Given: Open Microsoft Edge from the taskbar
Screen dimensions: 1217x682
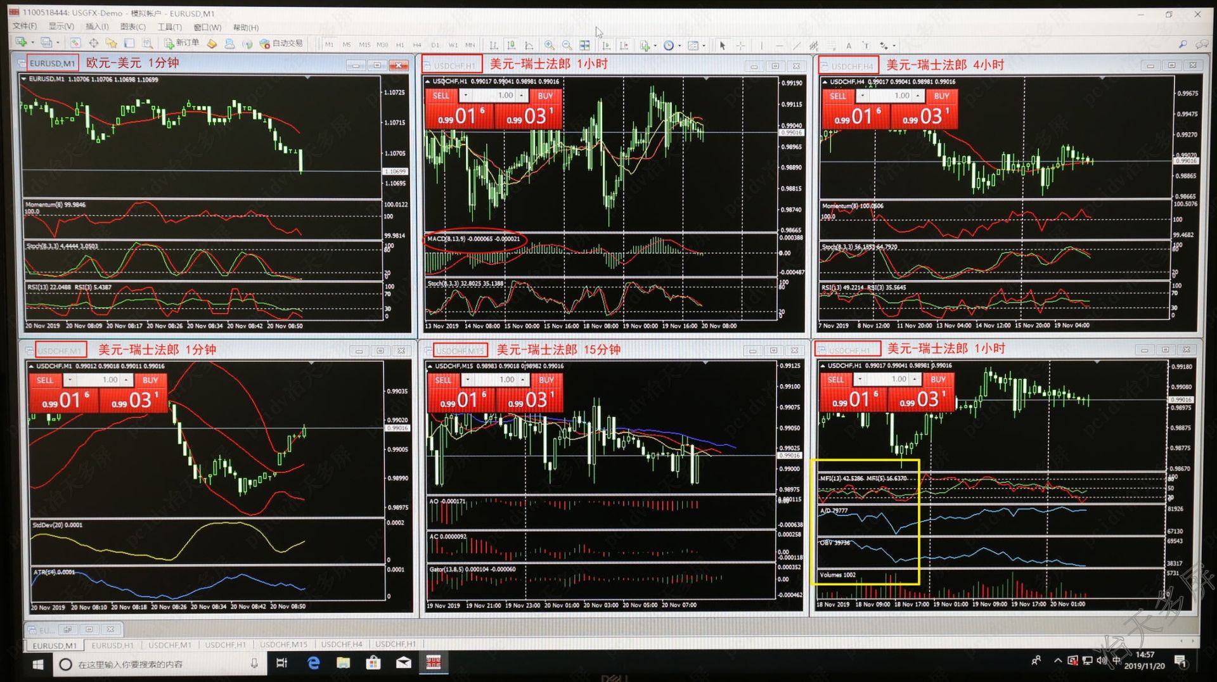Looking at the screenshot, I should [x=313, y=663].
